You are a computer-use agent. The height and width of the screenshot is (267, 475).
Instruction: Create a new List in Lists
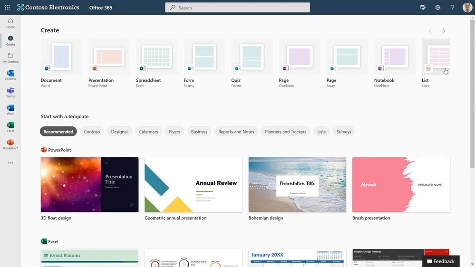click(436, 63)
